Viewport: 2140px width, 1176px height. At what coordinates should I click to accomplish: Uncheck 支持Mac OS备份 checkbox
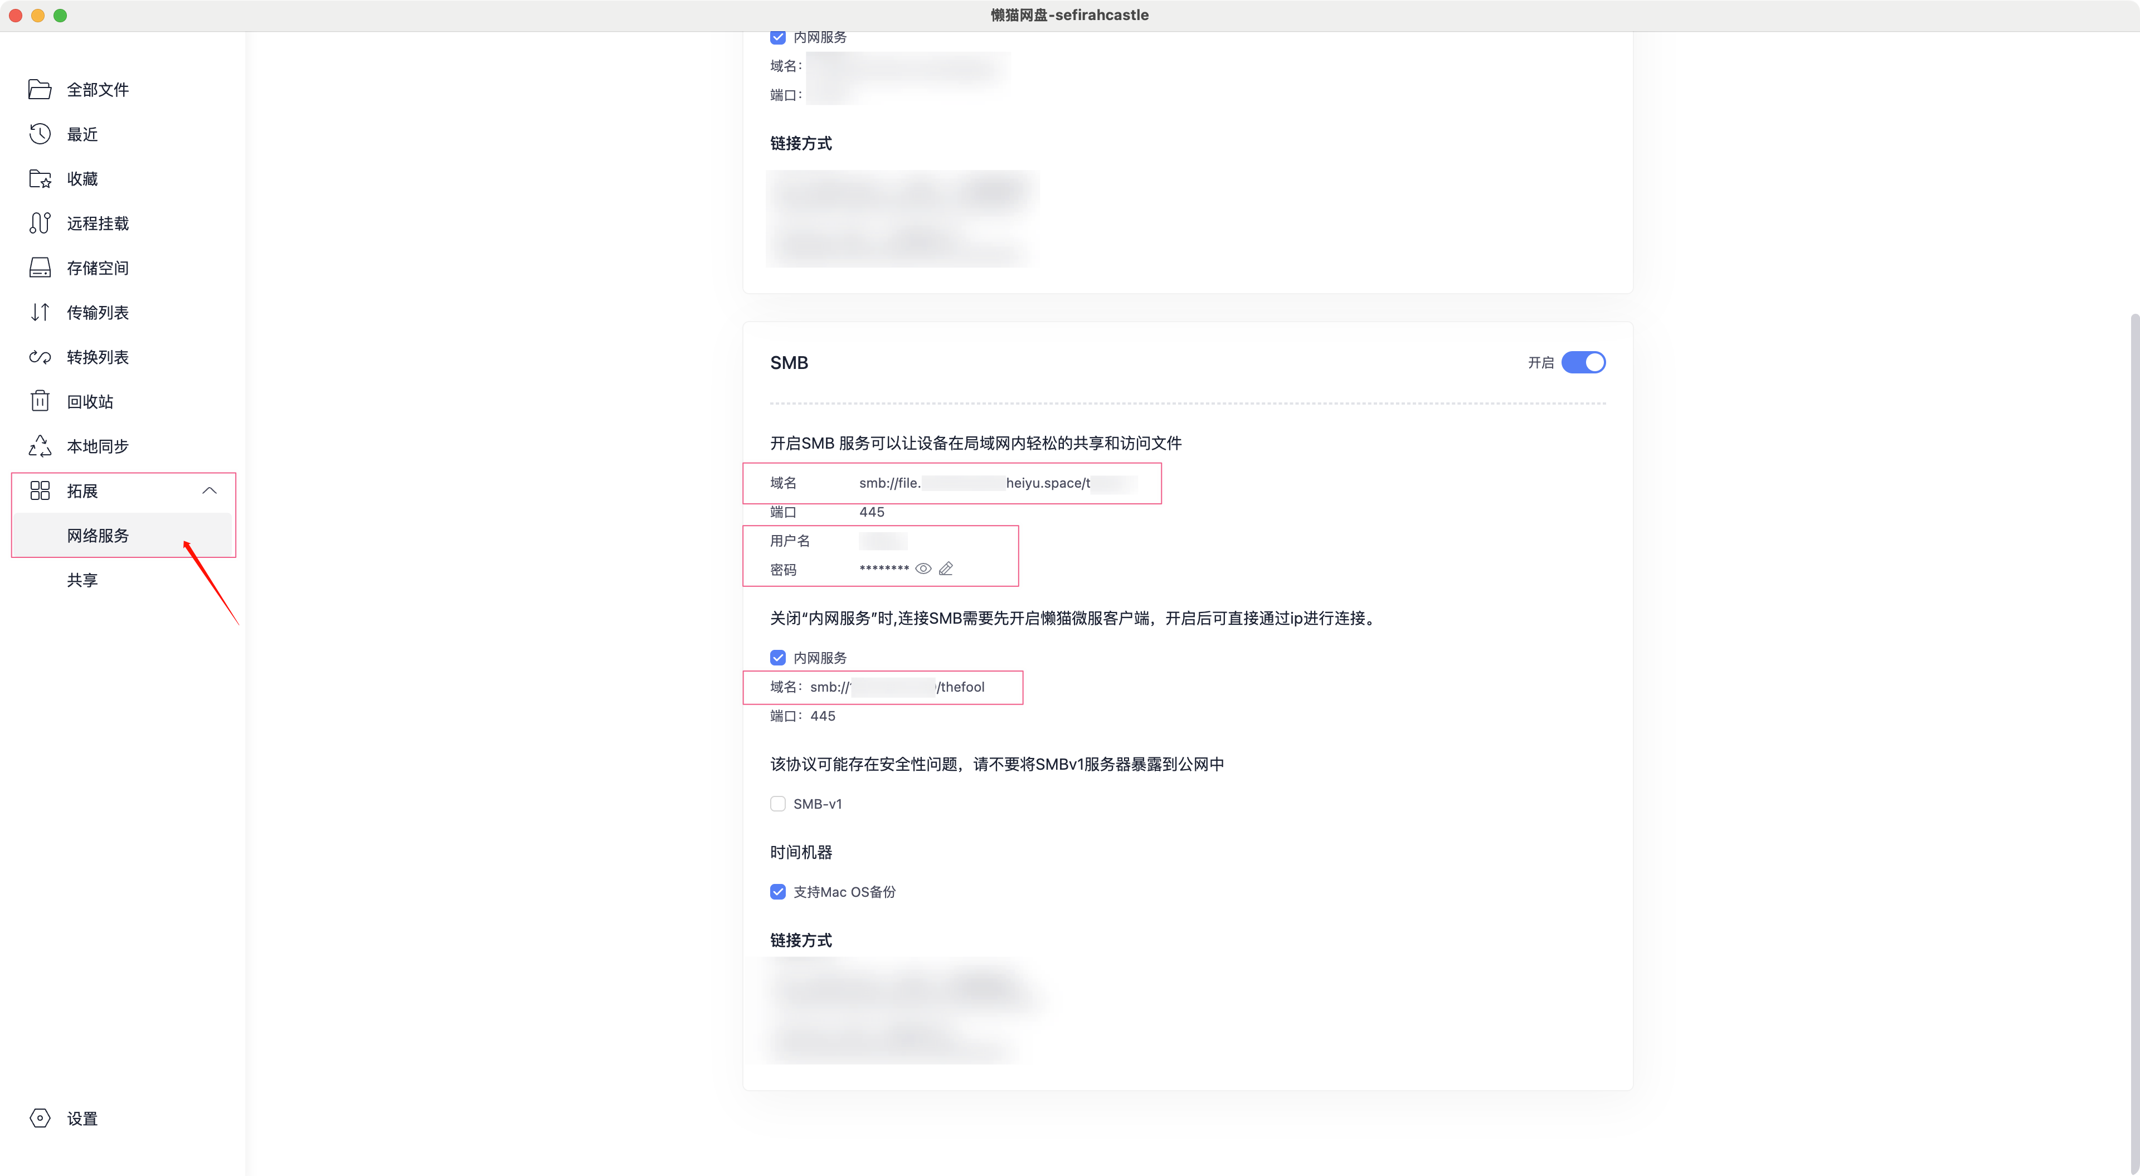pyautogui.click(x=777, y=892)
